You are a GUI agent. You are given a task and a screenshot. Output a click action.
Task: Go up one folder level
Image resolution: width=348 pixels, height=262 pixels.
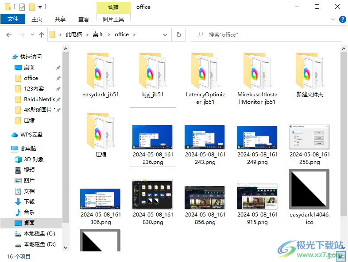42,35
